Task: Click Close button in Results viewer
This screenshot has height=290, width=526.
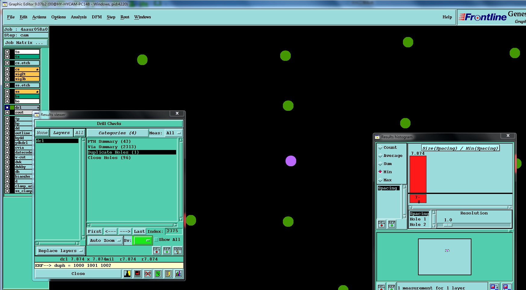Action: [x=78, y=273]
